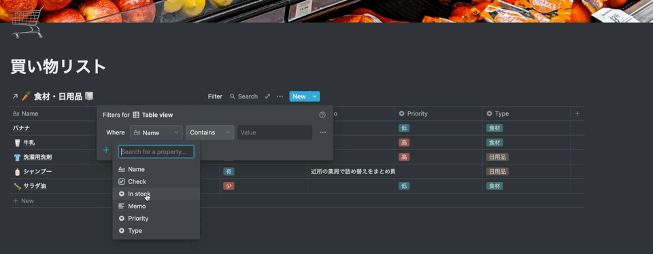Image resolution: width=653 pixels, height=254 pixels.
Task: Open the Name column header menu
Action: pyautogui.click(x=26, y=113)
